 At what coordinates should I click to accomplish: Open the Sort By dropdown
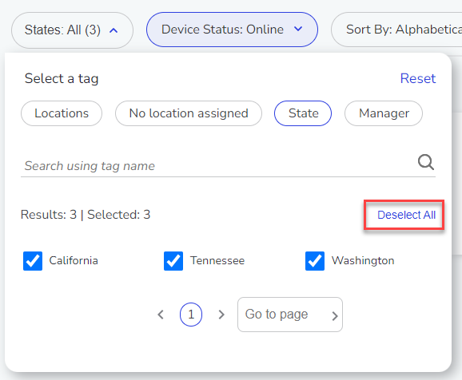tap(396, 30)
